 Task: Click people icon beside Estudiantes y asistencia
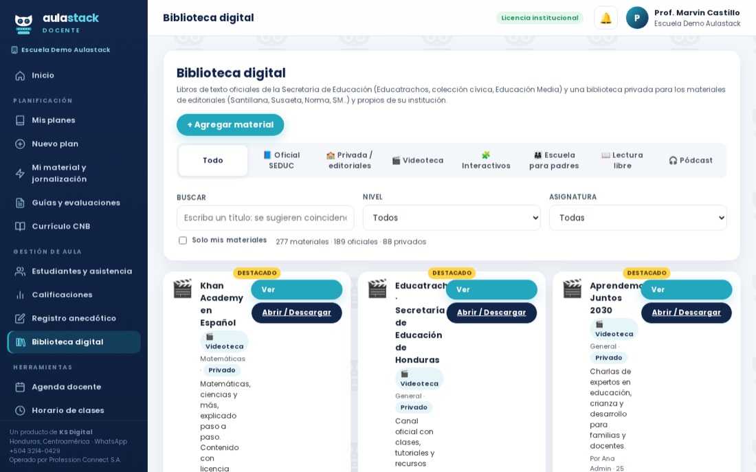pos(20,271)
